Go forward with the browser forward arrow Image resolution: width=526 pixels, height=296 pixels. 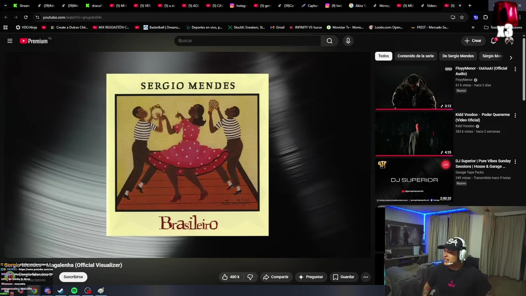[16, 17]
